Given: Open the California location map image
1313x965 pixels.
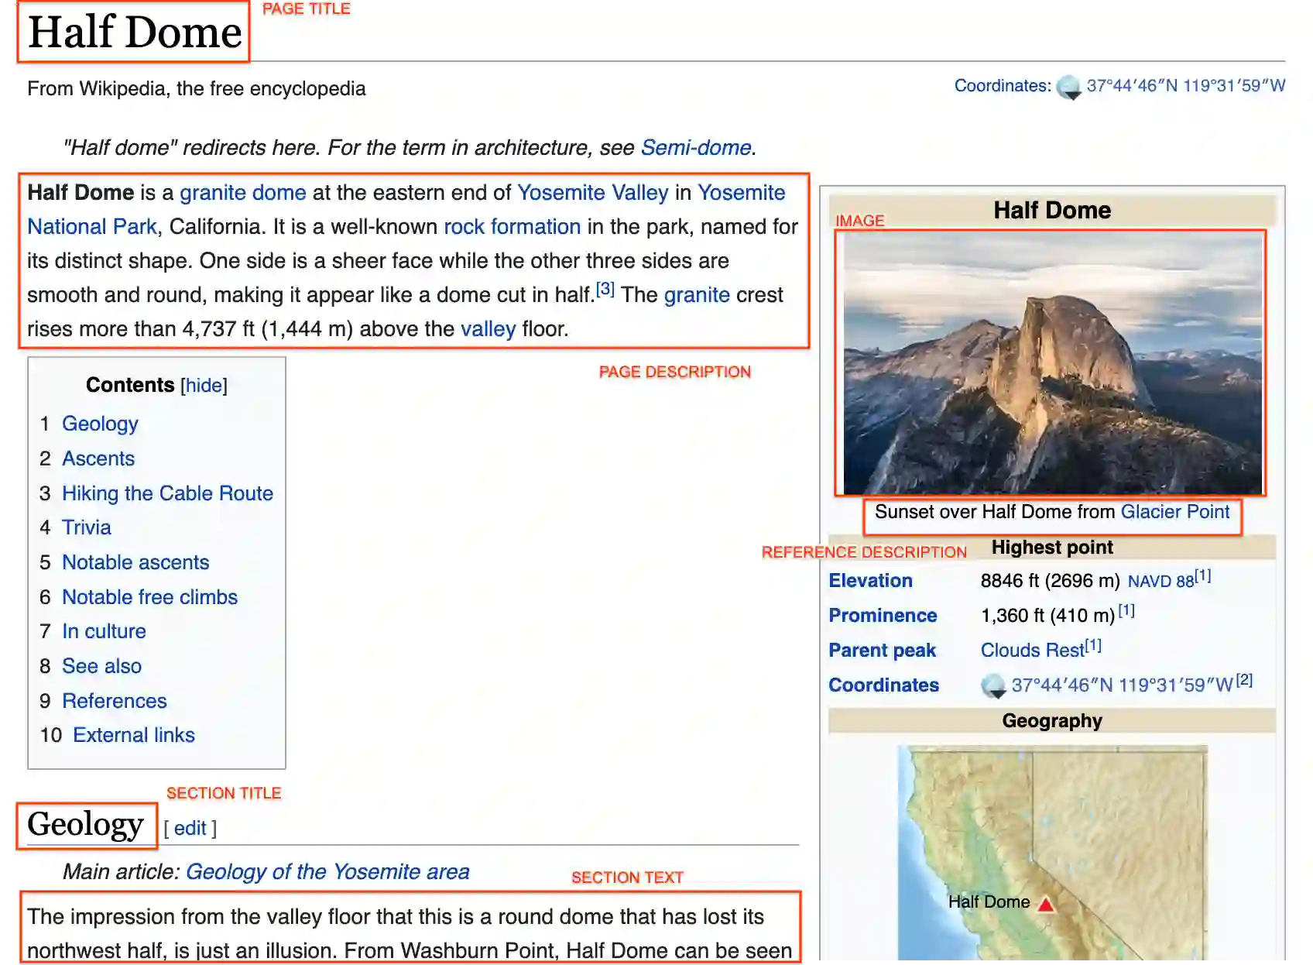Looking at the screenshot, I should point(1052,853).
